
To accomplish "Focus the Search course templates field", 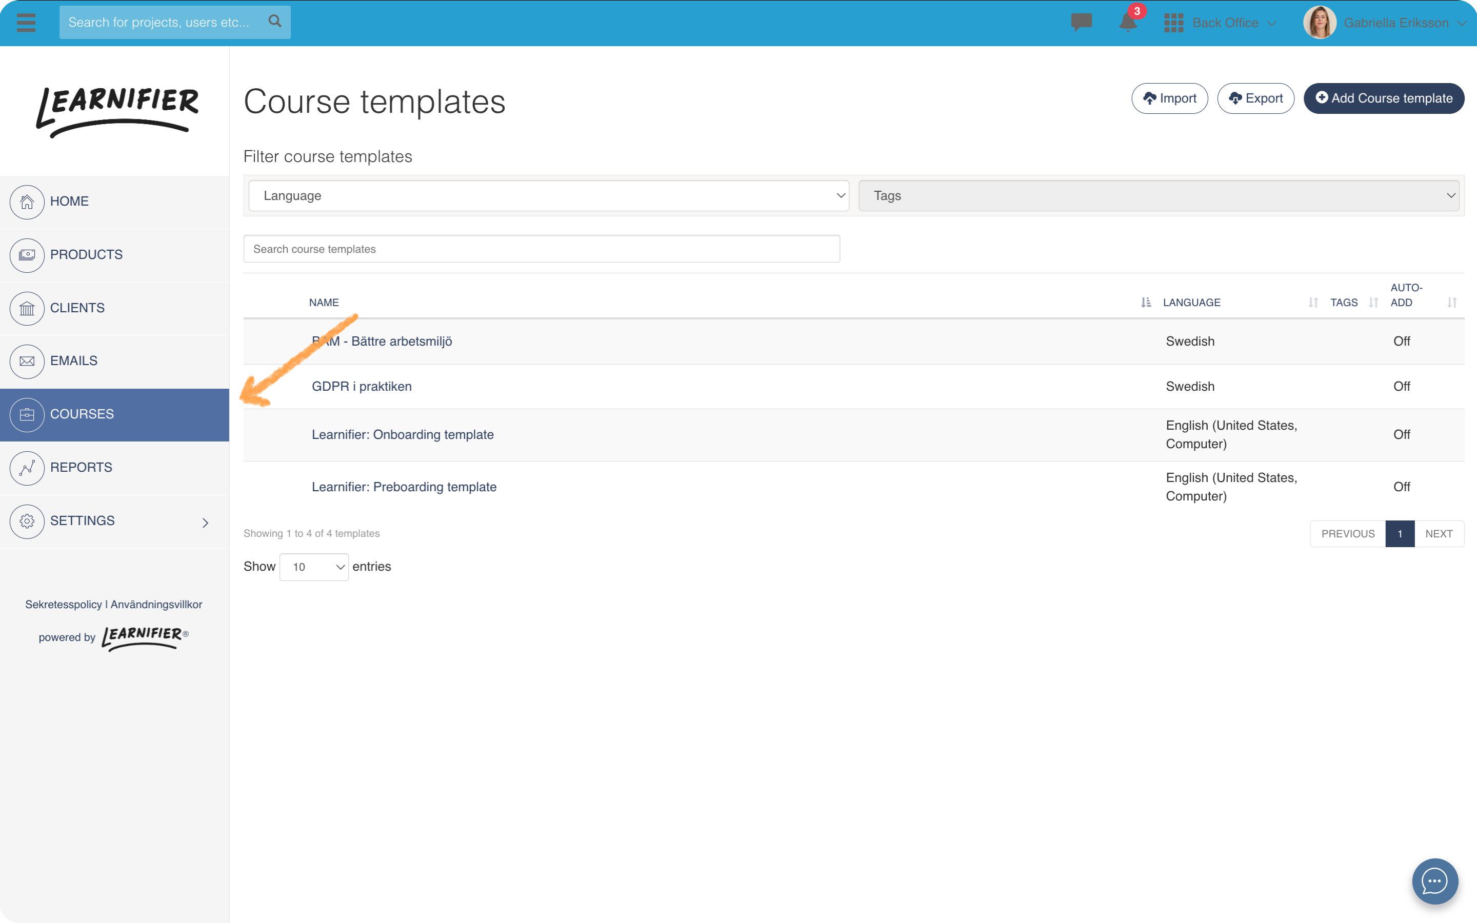I will click(x=542, y=249).
